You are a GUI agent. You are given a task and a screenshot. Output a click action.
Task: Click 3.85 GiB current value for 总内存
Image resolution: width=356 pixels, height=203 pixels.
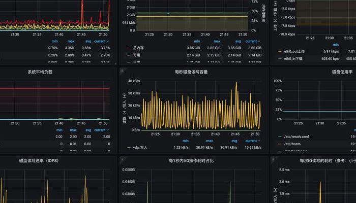pos(255,48)
